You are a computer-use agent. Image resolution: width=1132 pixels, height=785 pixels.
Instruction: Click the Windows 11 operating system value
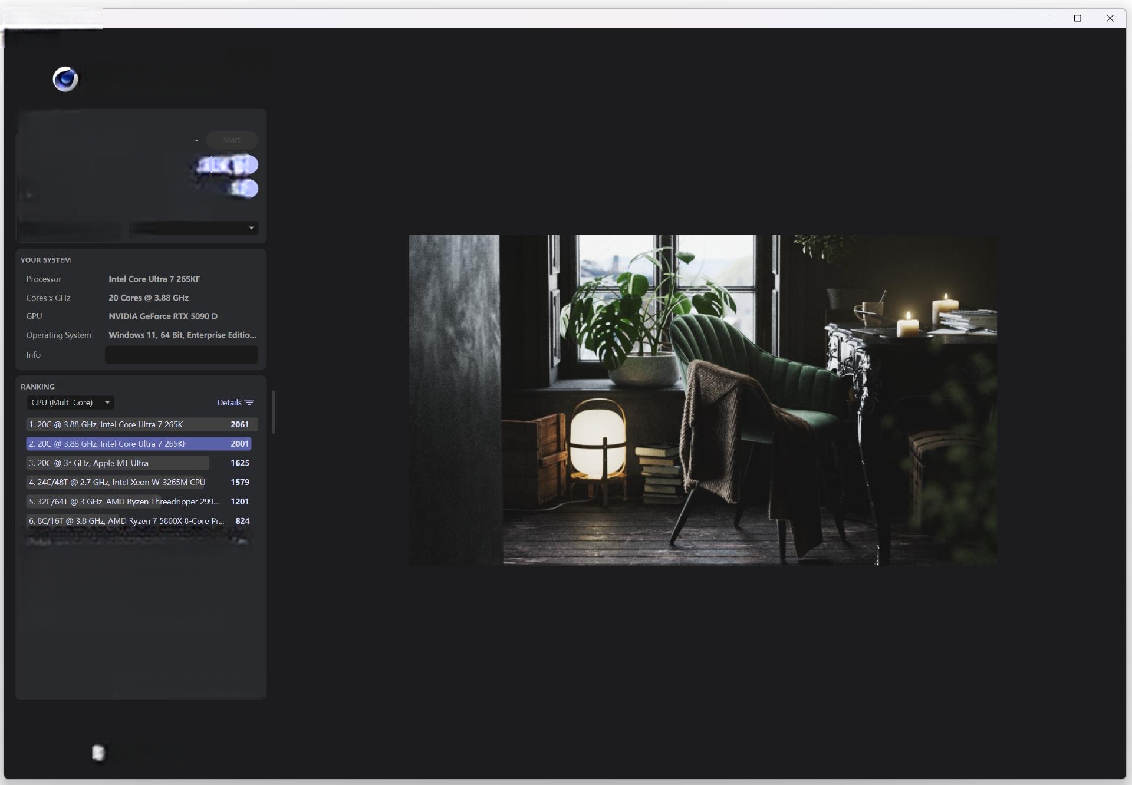(182, 335)
